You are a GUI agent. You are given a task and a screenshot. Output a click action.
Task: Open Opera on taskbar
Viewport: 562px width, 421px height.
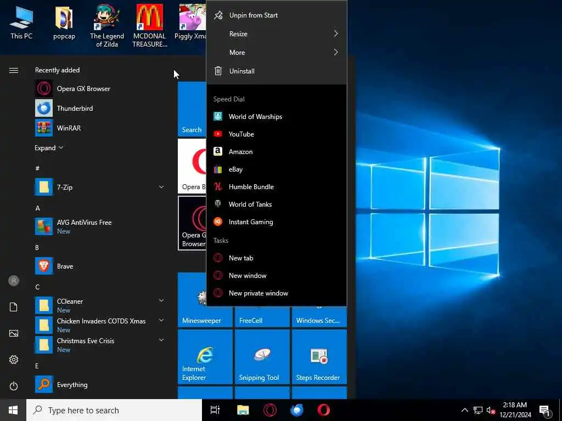click(324, 410)
